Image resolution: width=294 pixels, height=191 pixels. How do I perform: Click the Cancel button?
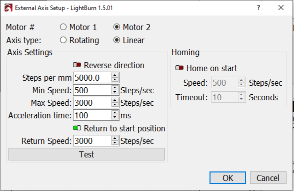[268, 178]
